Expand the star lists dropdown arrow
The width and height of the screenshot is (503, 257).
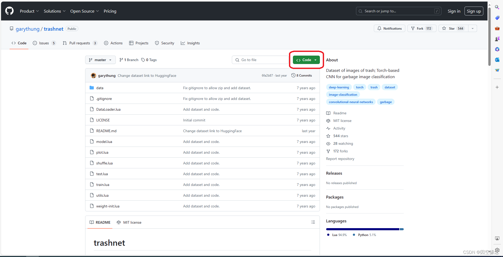click(x=473, y=28)
